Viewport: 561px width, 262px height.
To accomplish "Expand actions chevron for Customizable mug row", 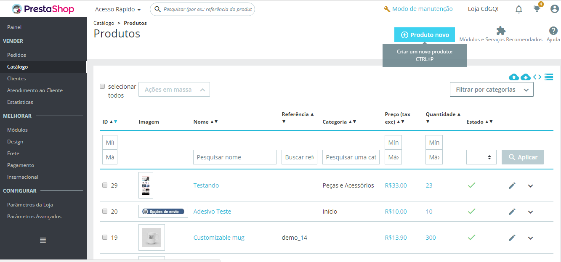I will [x=530, y=238].
